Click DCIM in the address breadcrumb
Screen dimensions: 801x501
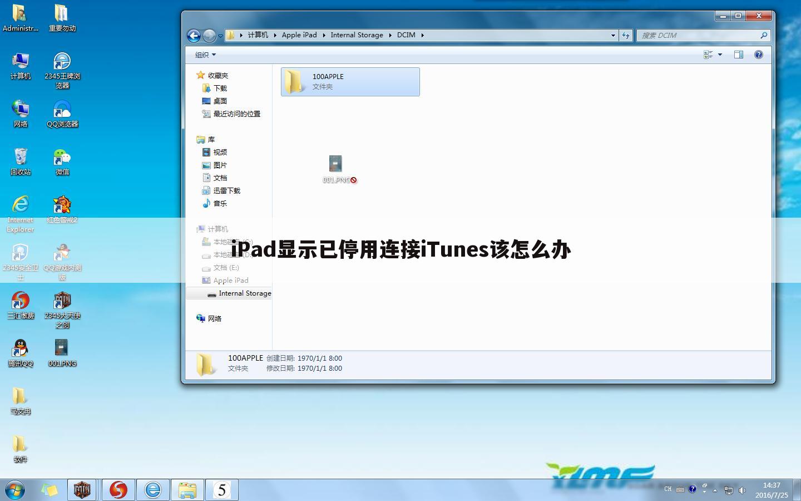click(406, 35)
